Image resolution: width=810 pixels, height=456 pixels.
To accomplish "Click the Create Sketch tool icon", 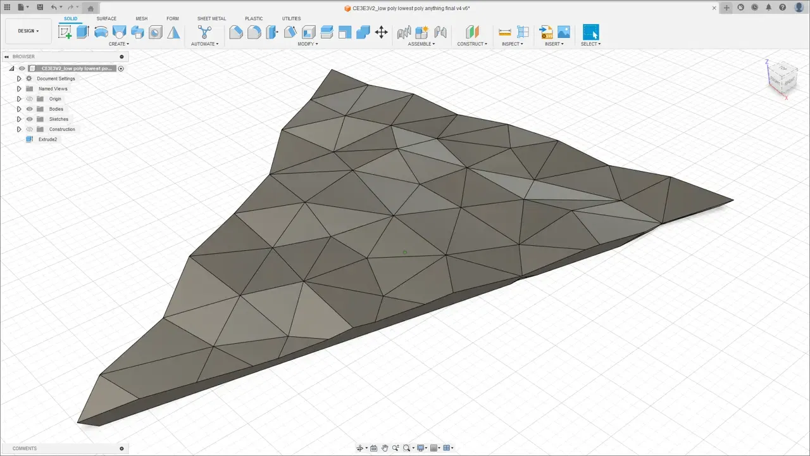I will 65,32.
